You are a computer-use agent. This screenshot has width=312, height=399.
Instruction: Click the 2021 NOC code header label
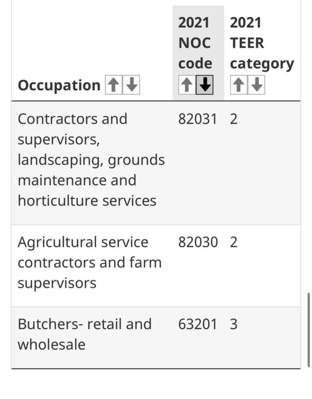[195, 43]
